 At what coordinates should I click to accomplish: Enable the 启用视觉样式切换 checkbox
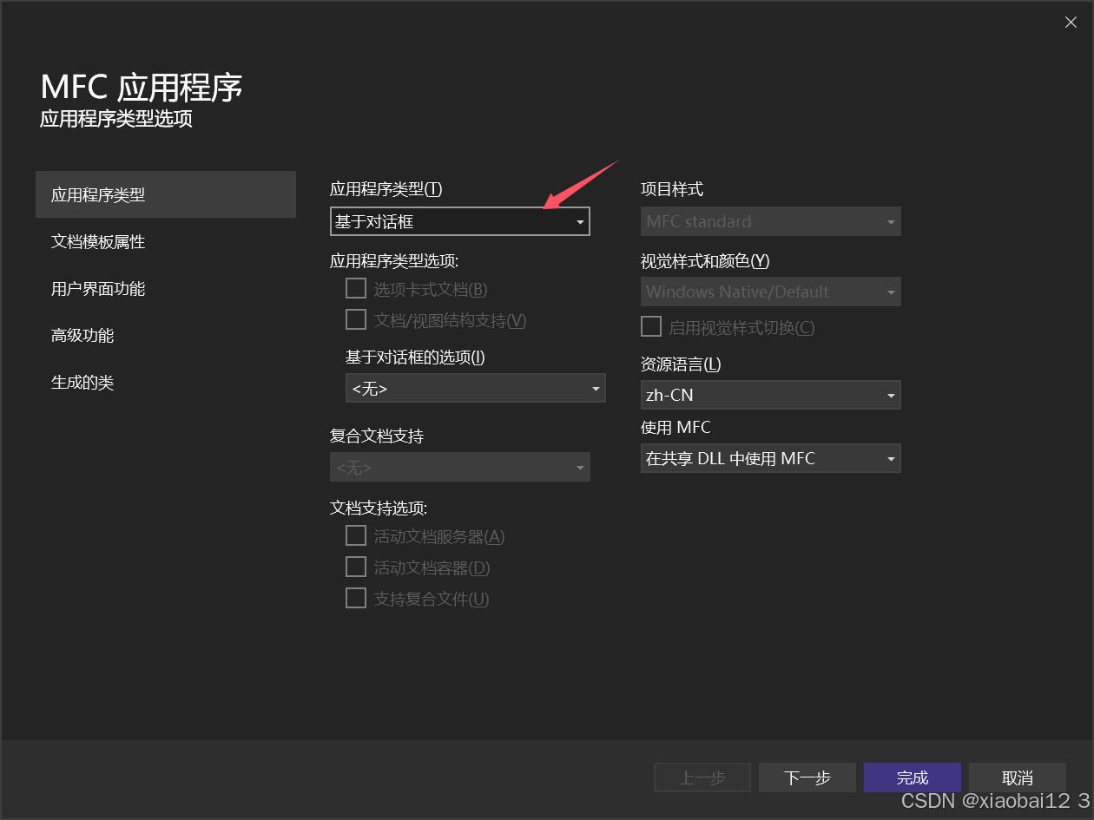[651, 326]
